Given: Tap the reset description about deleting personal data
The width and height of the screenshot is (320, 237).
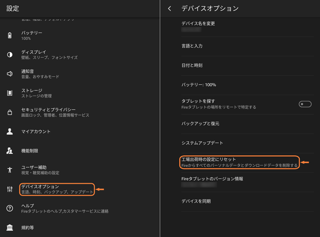Looking at the screenshot, I should tap(240, 165).
